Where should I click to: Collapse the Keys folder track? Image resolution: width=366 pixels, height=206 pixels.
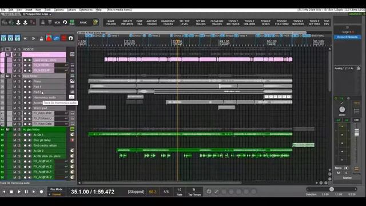[x=7, y=76]
